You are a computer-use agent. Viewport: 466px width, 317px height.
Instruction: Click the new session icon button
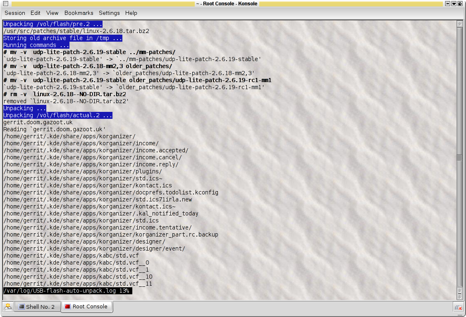pos(7,307)
